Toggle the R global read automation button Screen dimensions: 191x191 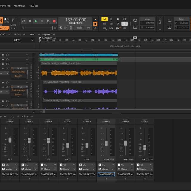click(124, 24)
